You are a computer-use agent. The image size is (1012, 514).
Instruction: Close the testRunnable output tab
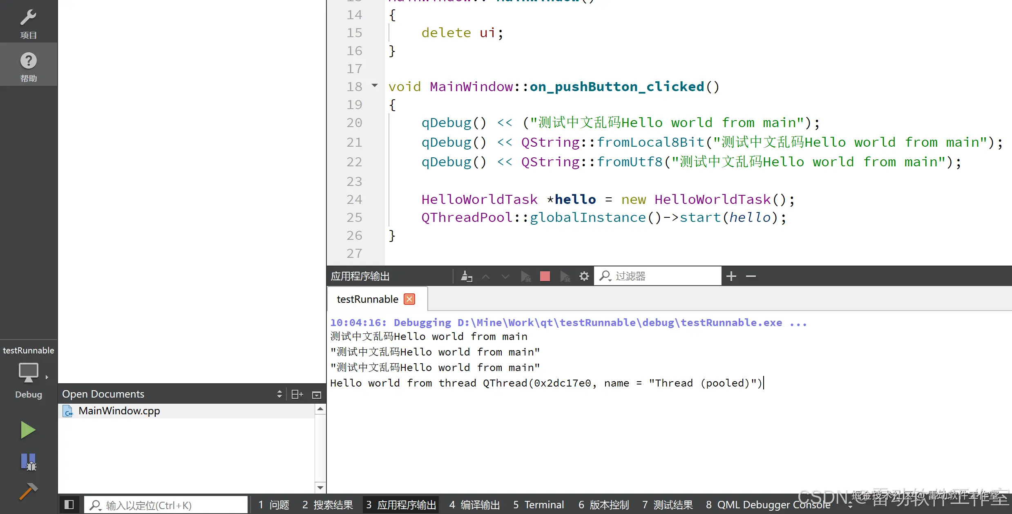click(409, 299)
